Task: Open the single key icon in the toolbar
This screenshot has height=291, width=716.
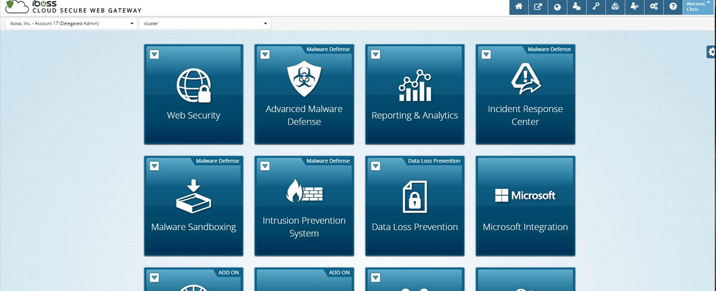Action: pyautogui.click(x=596, y=7)
